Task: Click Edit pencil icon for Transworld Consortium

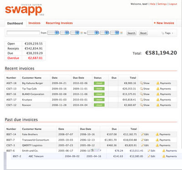Action: [x=142, y=140]
